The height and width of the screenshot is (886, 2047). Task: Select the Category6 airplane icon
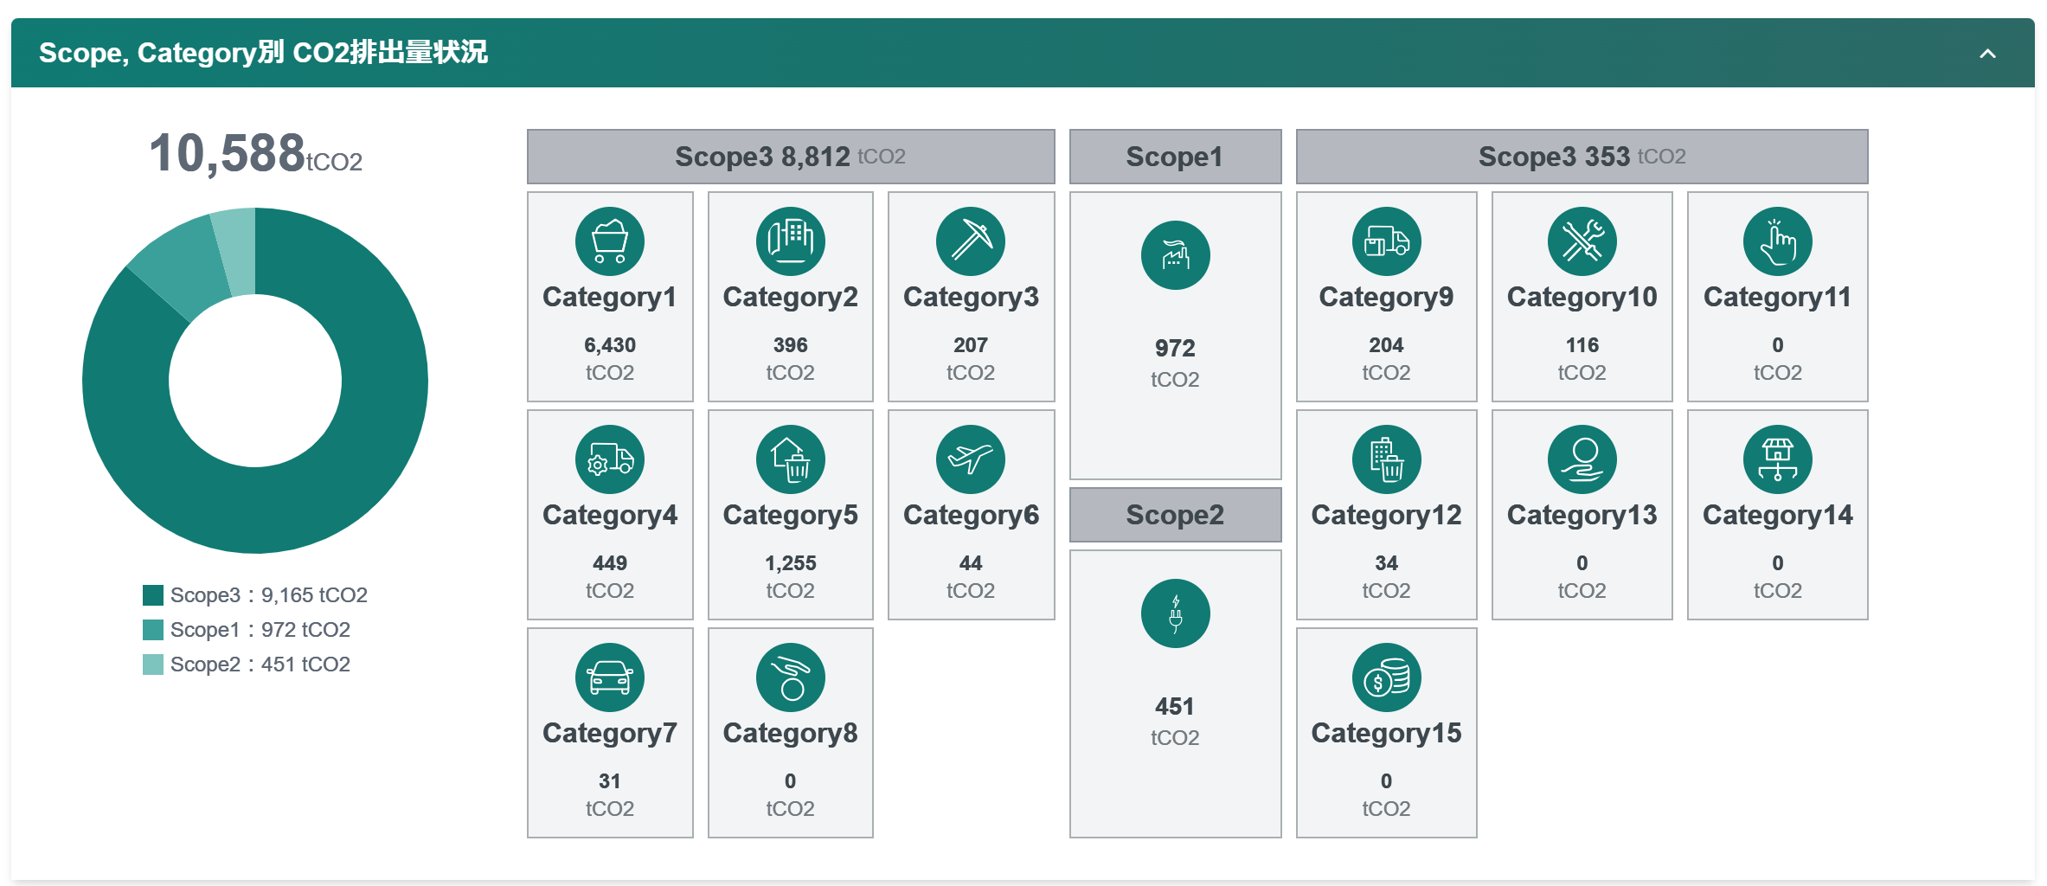tap(970, 459)
